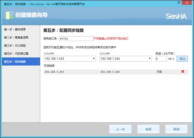Remove the 192.168.3.243 link with the red X

(x=183, y=72)
